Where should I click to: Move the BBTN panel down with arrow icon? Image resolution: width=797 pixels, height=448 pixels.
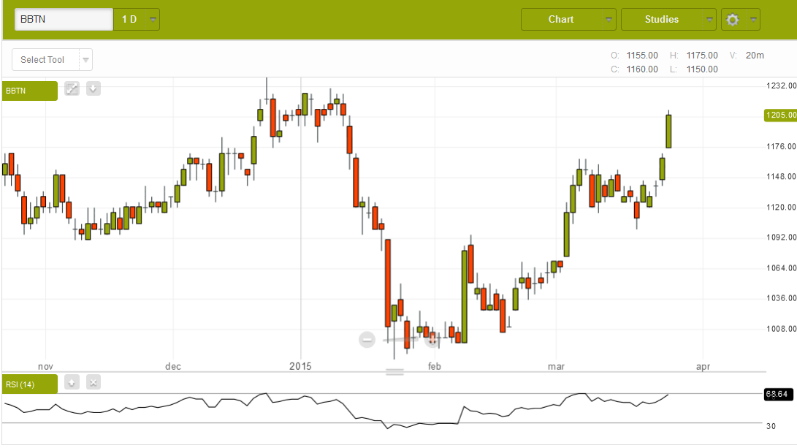(93, 89)
